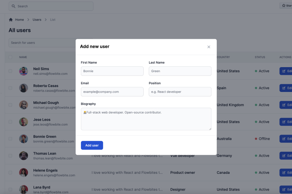Tick the select-all checkbox in table header

pos(11,57)
